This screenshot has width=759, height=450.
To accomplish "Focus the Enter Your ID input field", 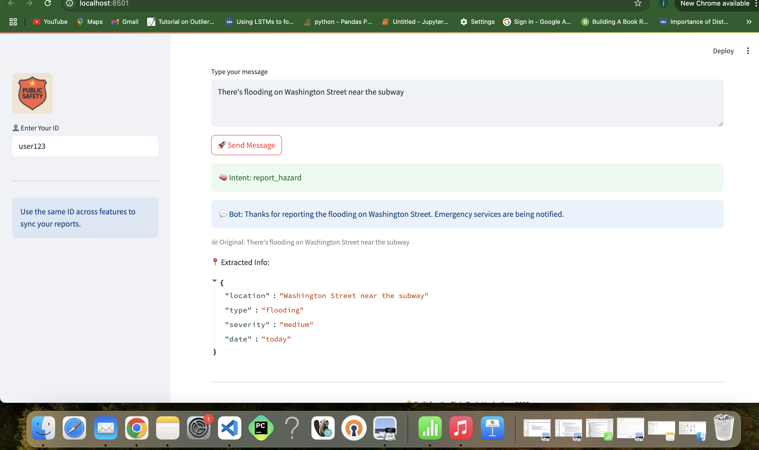I will tap(85, 146).
